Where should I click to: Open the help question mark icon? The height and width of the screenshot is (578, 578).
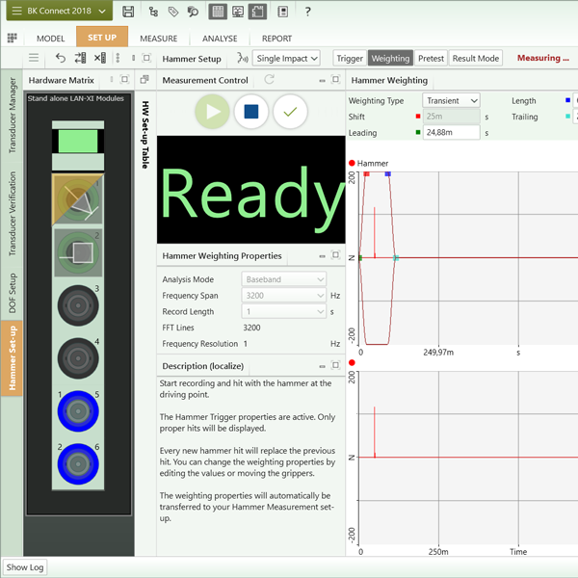point(307,12)
